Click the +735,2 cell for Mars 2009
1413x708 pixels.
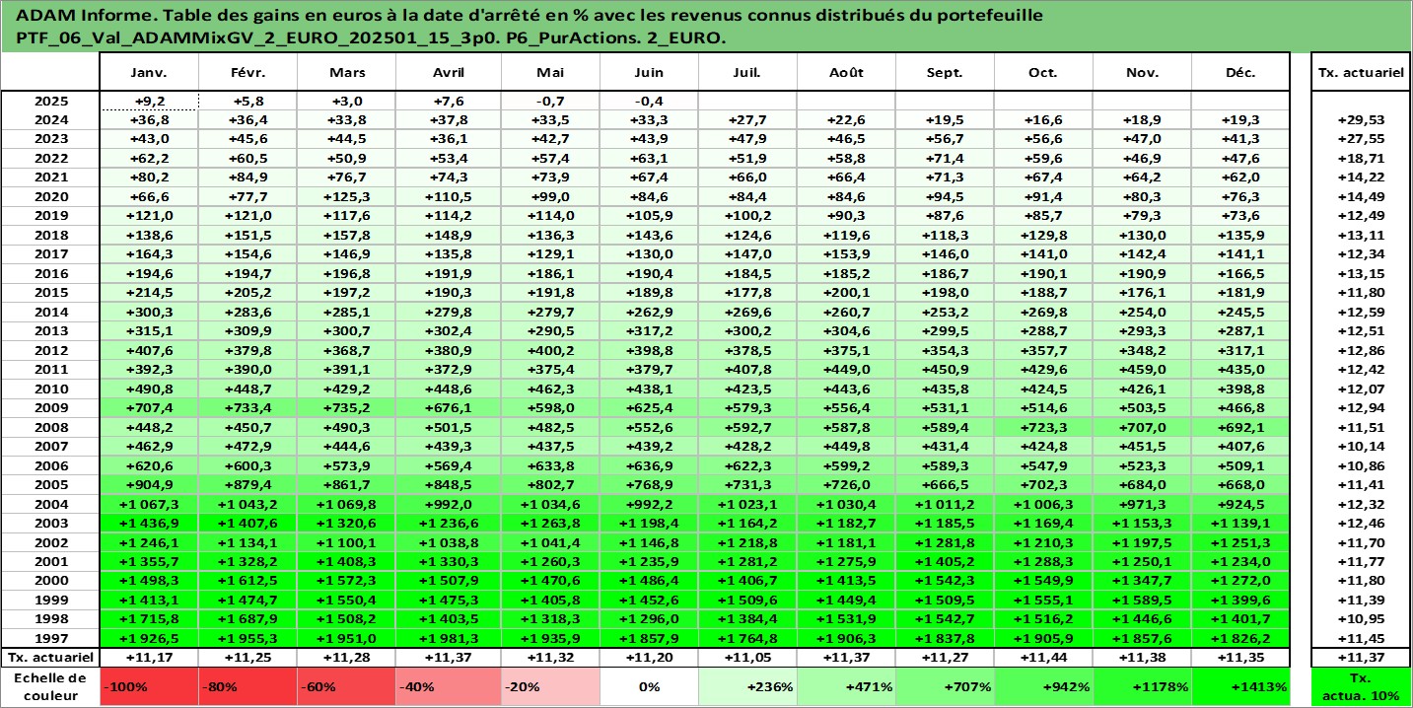point(346,407)
